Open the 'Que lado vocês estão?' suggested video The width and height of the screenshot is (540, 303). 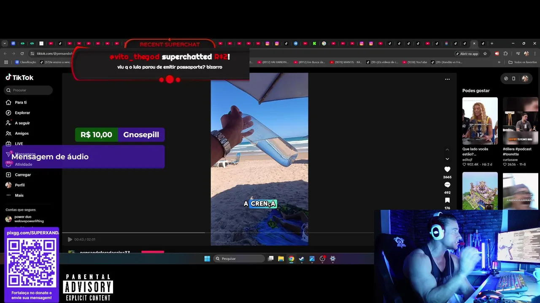click(480, 121)
